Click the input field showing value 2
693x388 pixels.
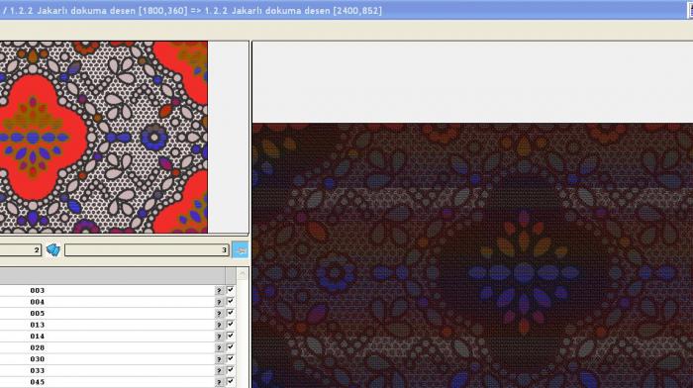point(21,250)
